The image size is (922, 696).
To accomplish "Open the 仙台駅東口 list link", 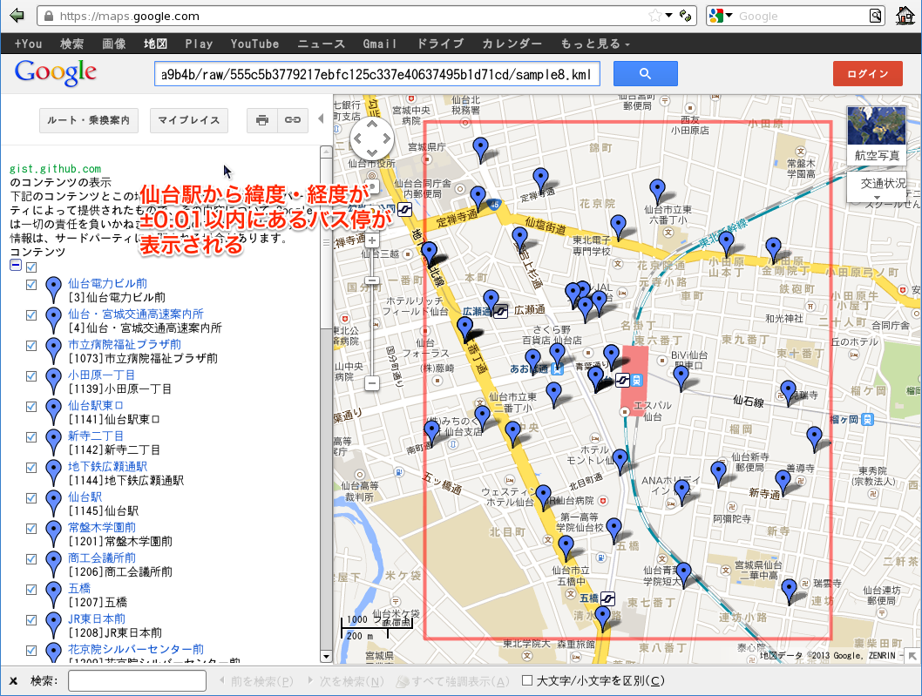I will pos(95,406).
